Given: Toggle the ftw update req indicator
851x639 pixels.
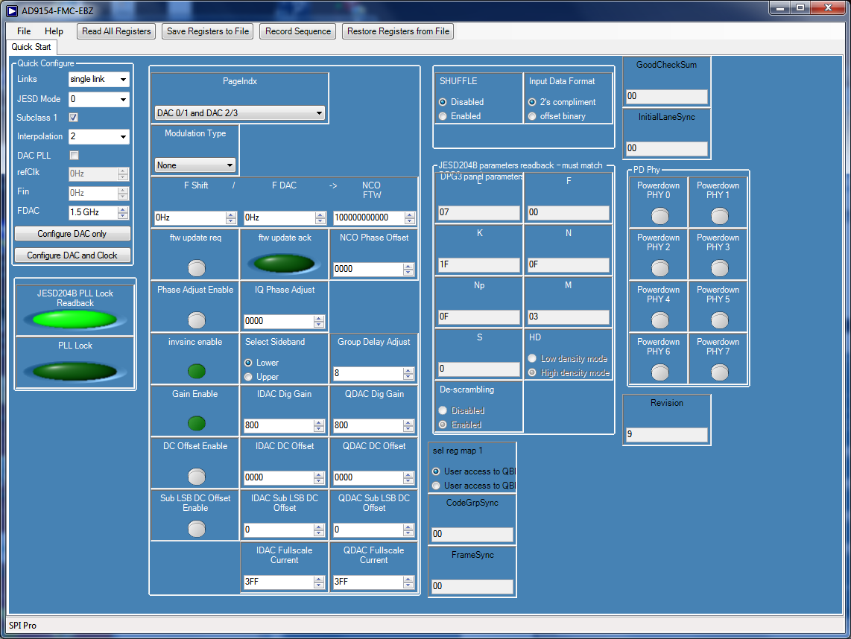Looking at the screenshot, I should pyautogui.click(x=197, y=267).
